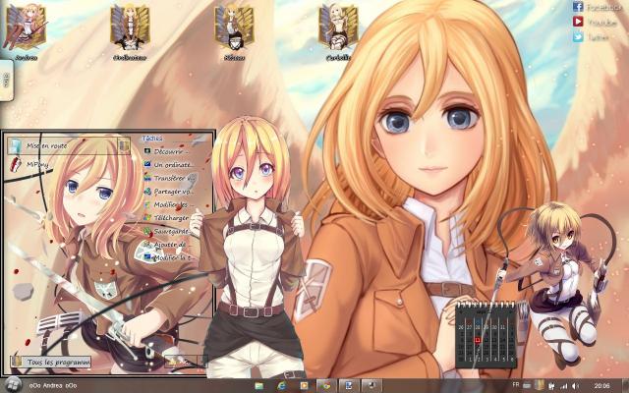
Task: Expand the Mise en route submenu arrow
Action: [124, 145]
